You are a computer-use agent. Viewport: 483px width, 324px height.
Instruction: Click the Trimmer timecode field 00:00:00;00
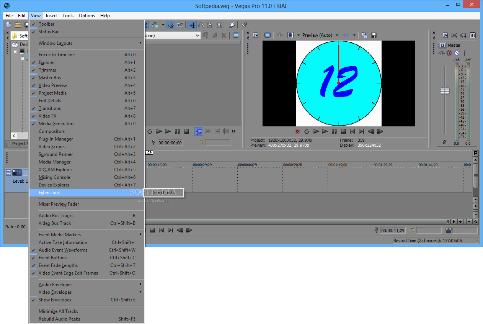[x=170, y=142]
